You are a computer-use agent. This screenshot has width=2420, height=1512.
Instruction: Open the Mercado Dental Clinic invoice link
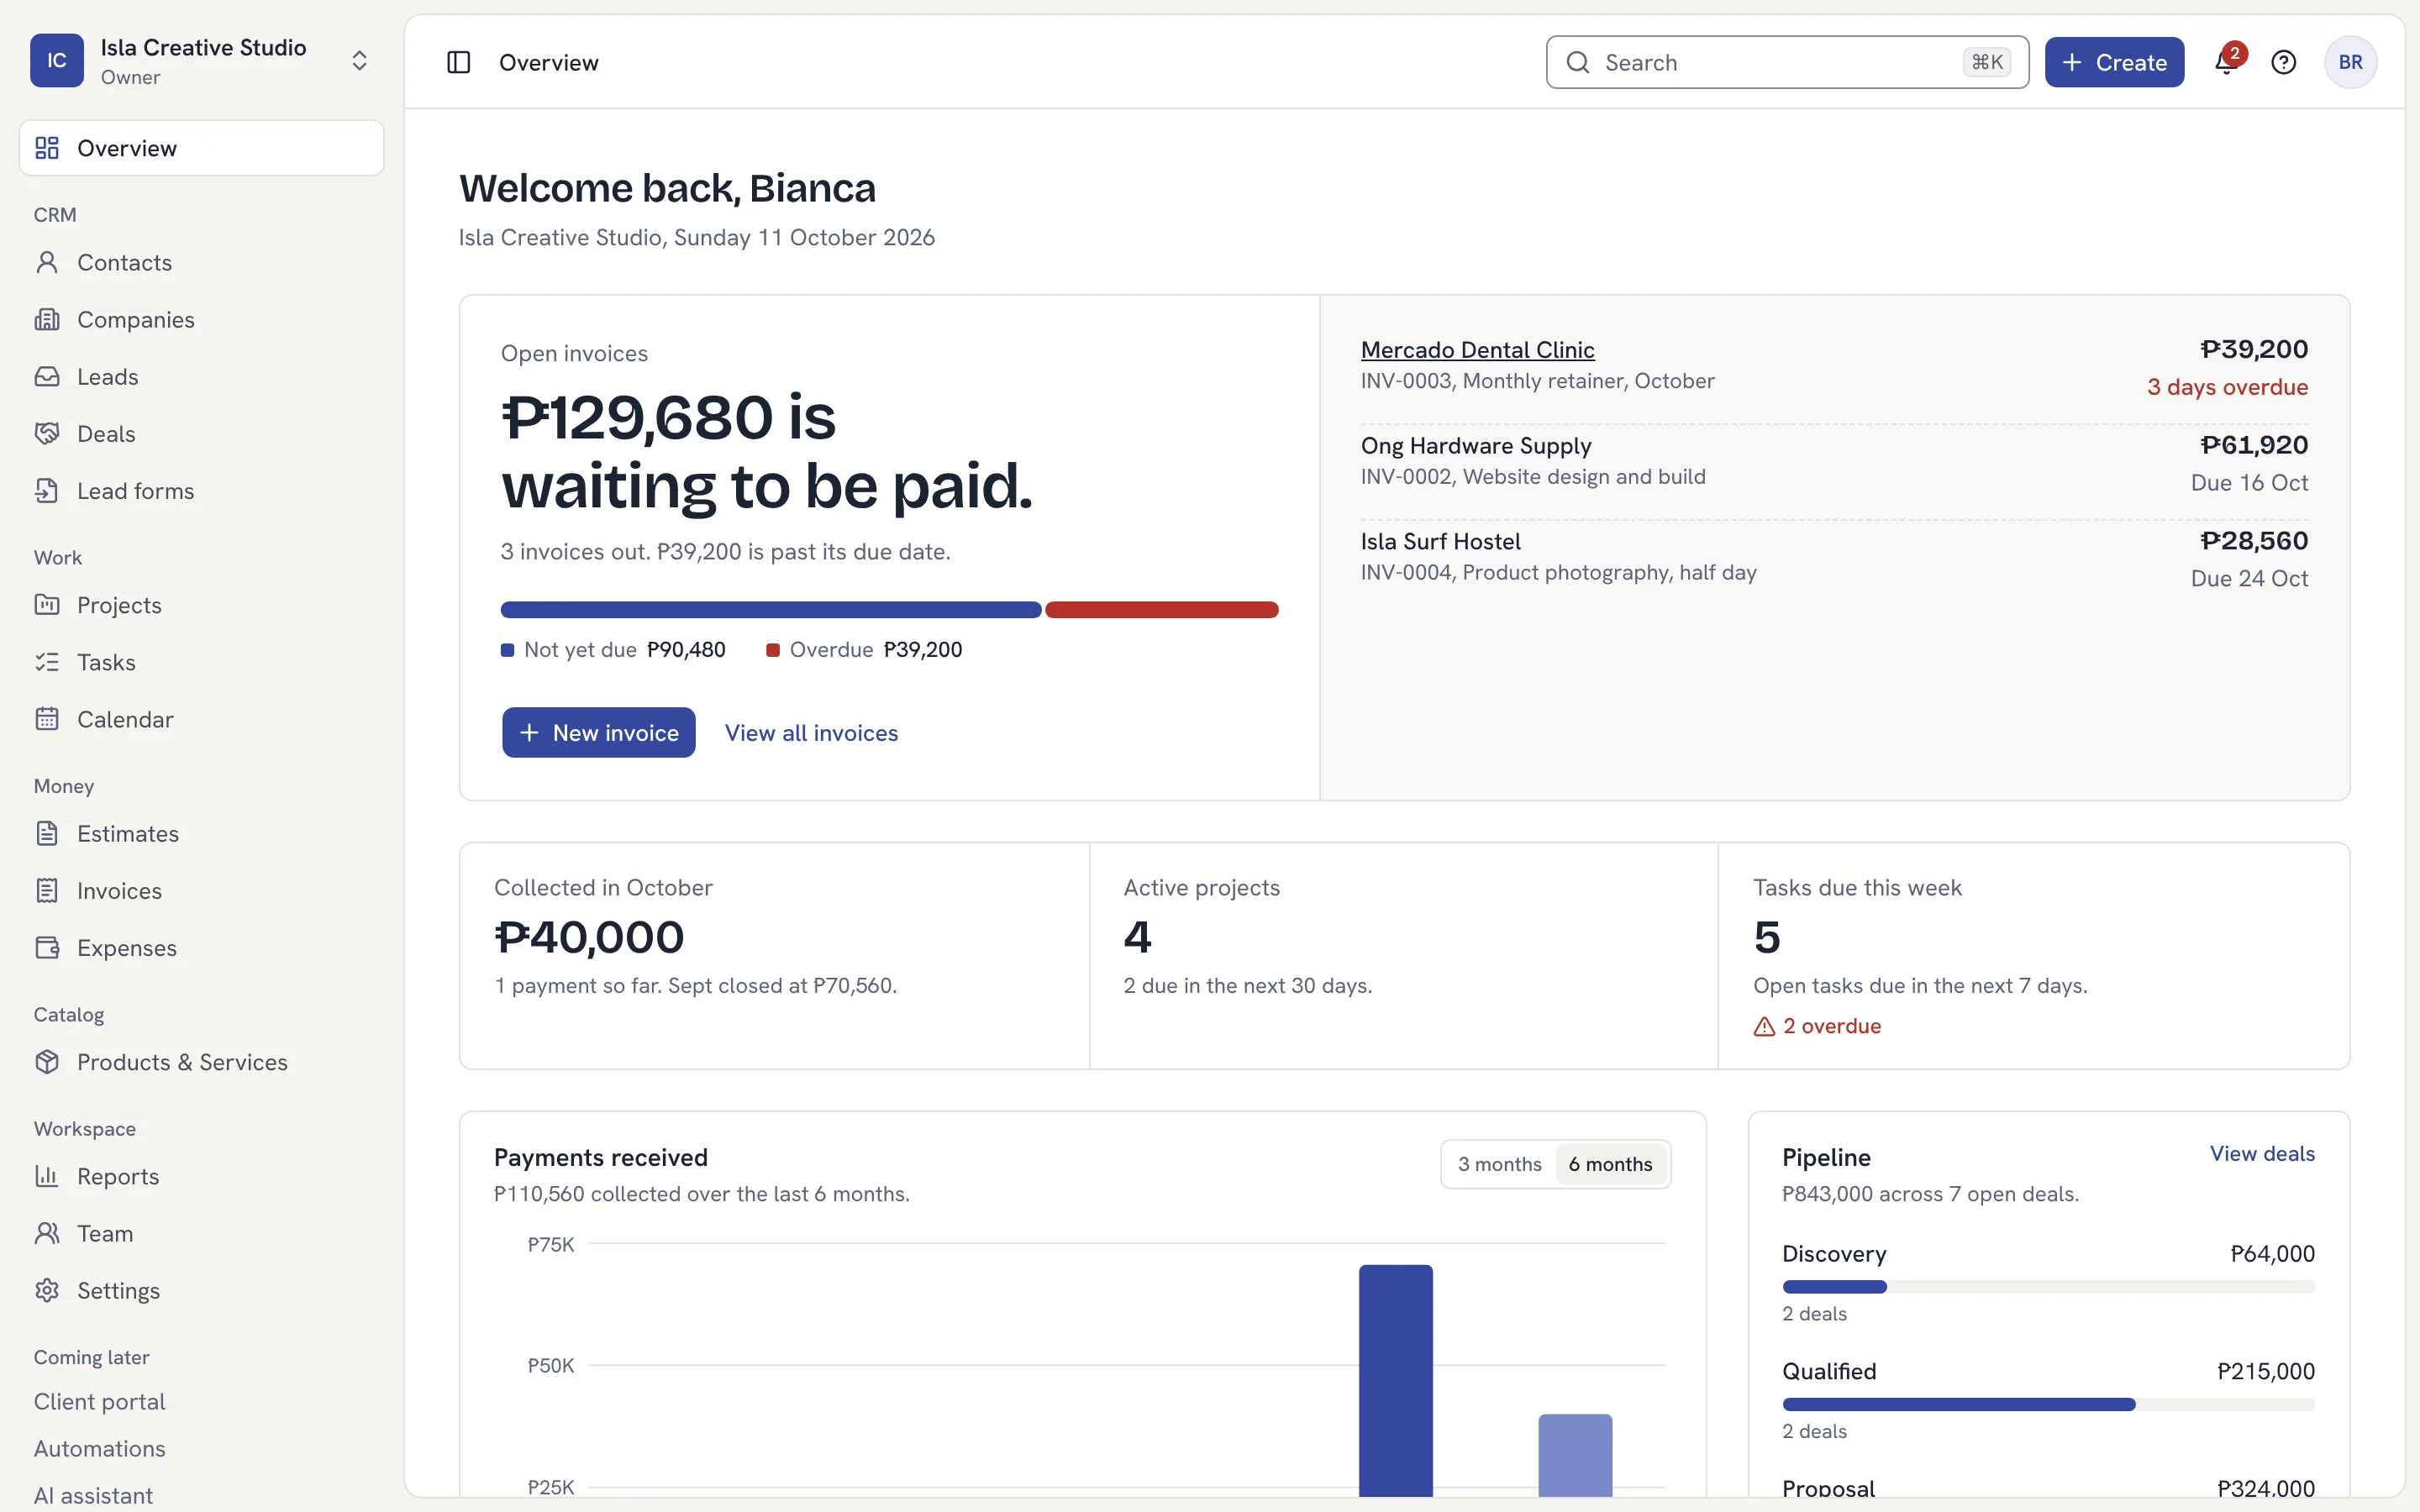(1477, 350)
